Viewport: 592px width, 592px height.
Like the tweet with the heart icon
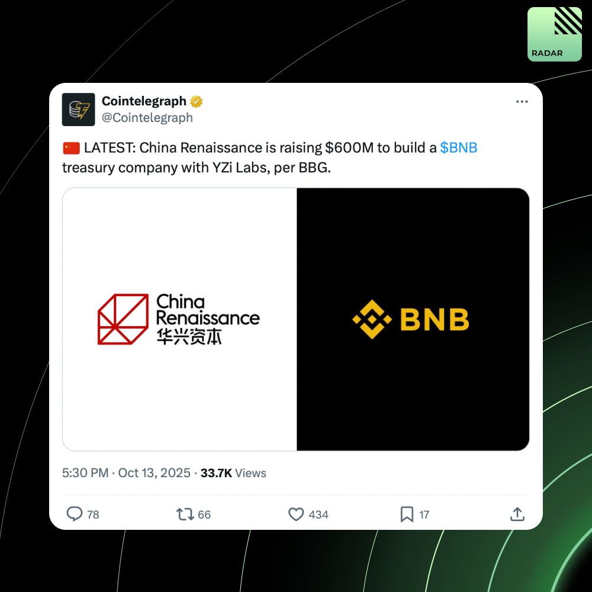pos(296,514)
